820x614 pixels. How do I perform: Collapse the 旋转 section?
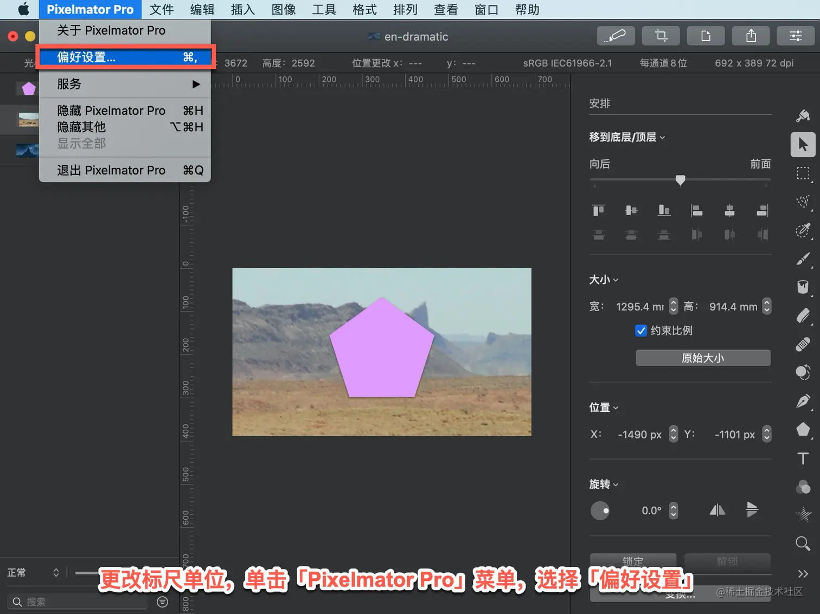point(604,484)
